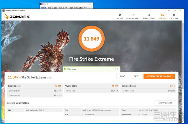Click the Time value 2019-11-15 12:47

(x=149, y=110)
